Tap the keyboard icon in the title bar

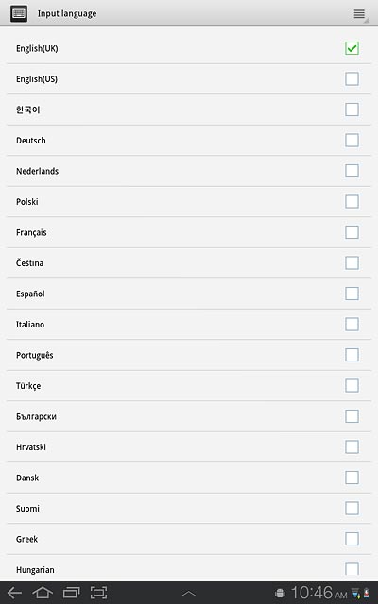pos(19,13)
